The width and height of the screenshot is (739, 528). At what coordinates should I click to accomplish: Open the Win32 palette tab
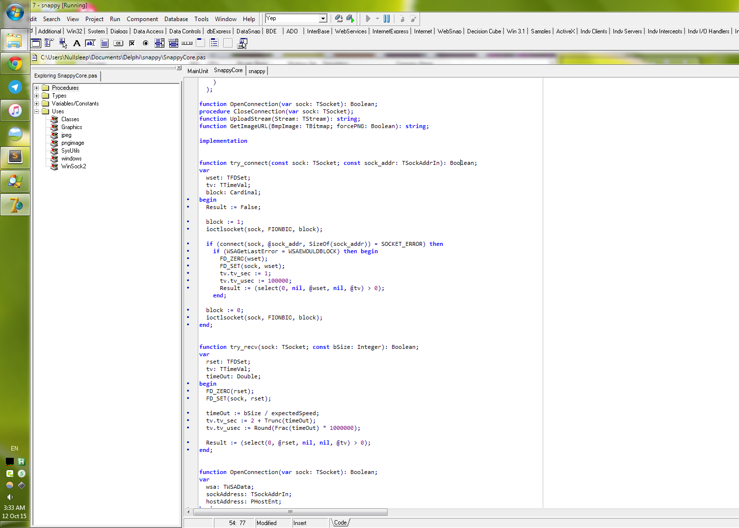(x=75, y=31)
